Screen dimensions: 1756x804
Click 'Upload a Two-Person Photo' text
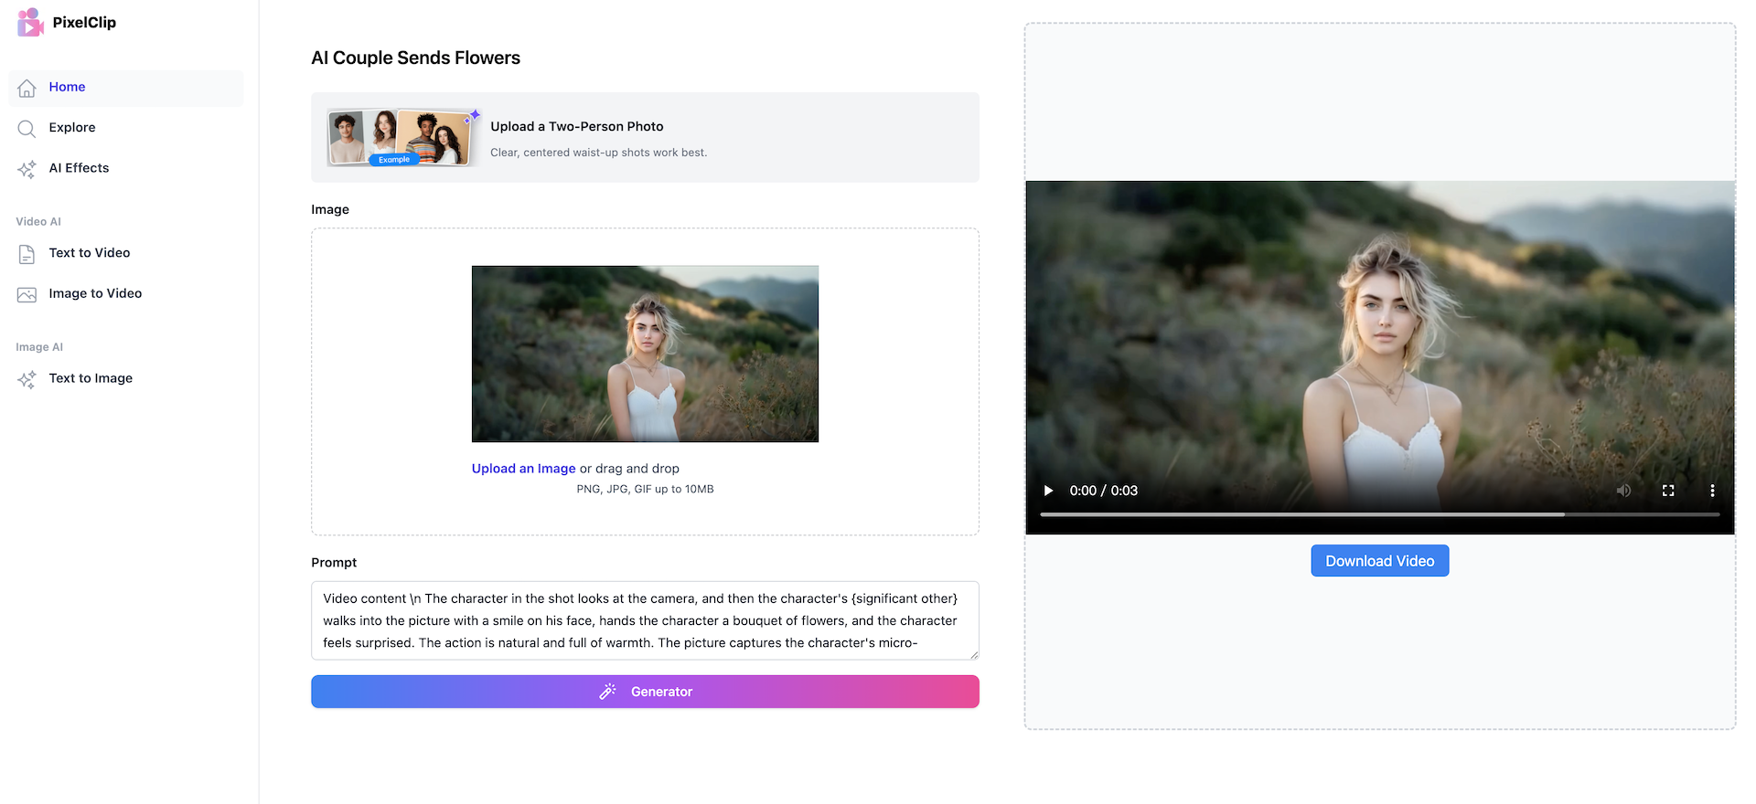pos(577,127)
